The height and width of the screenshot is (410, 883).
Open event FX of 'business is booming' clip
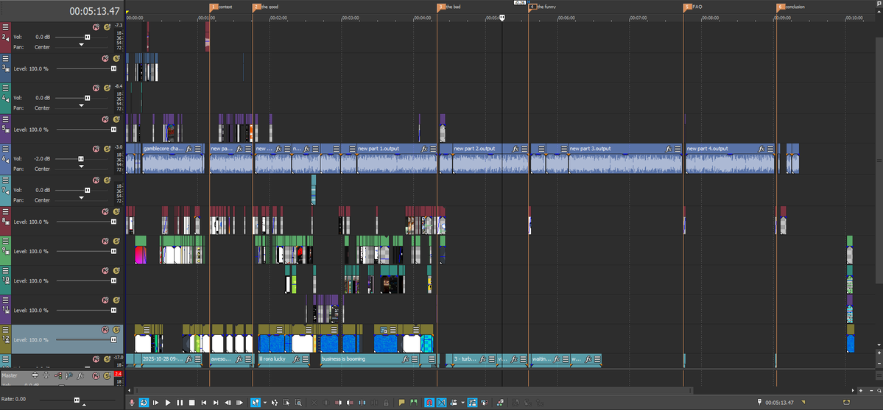click(x=405, y=358)
